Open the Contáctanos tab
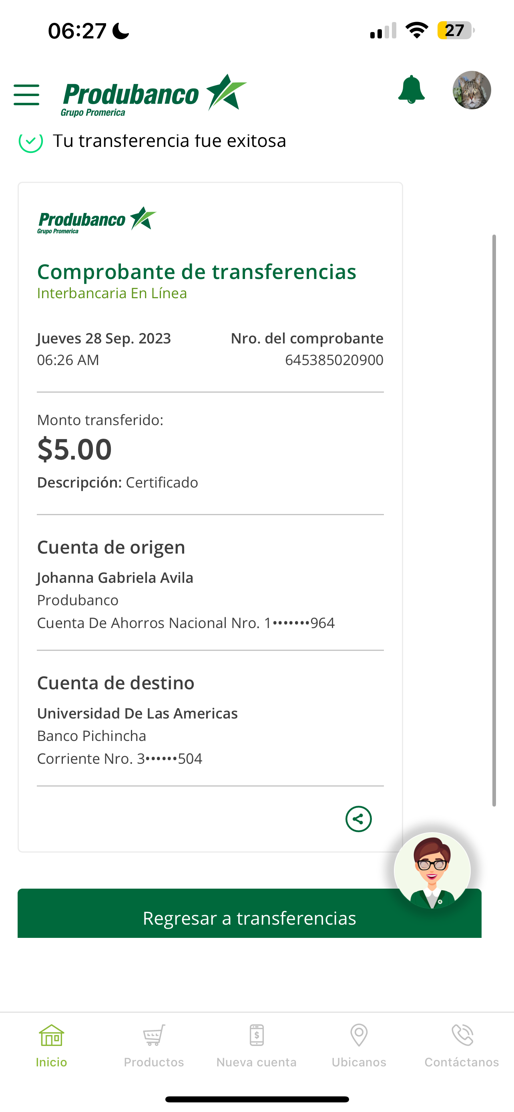 point(461,1045)
